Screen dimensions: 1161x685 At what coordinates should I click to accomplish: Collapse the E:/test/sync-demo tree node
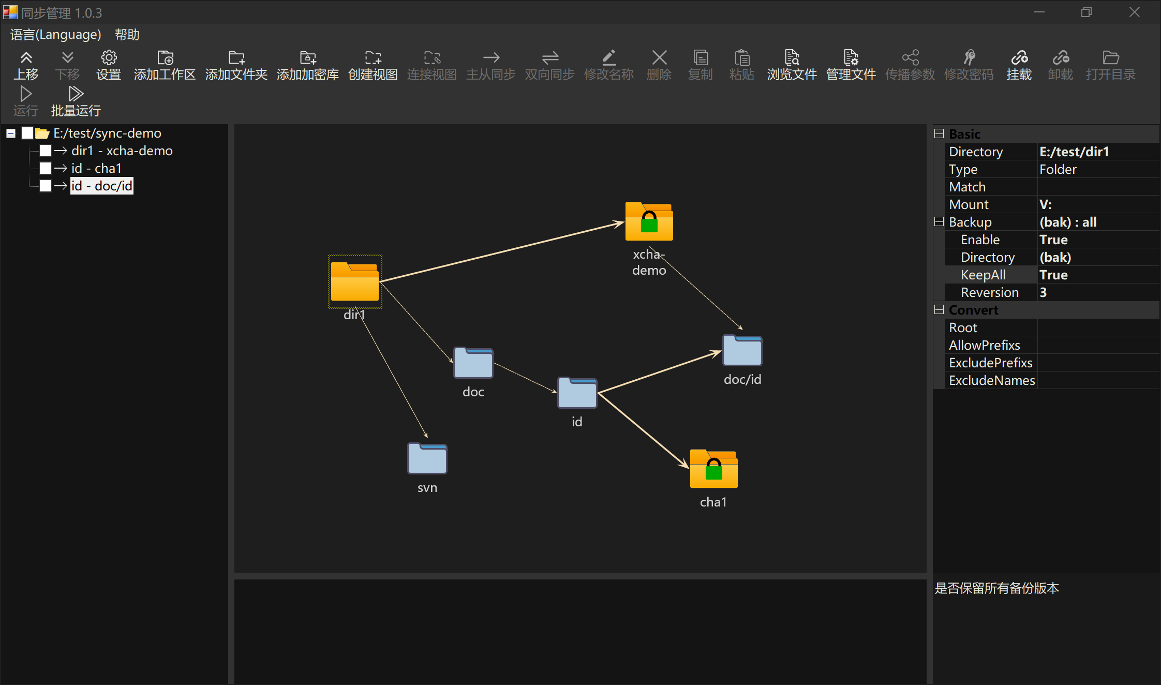tap(10, 133)
